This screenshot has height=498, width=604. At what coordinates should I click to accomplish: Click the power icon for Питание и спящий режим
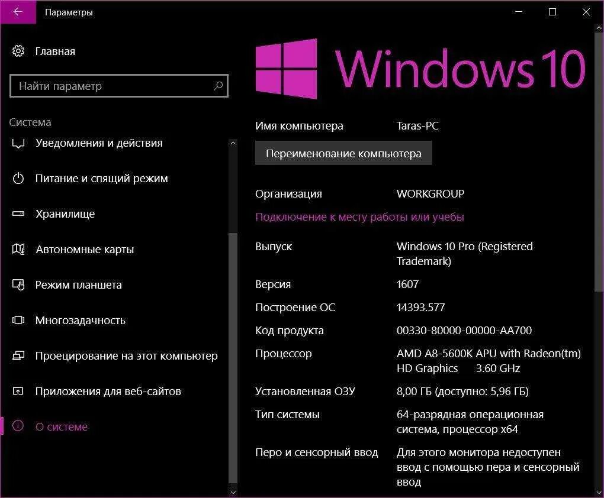pos(18,178)
